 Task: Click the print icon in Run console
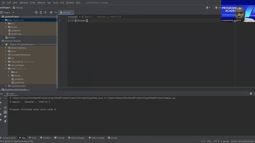(x=5, y=117)
